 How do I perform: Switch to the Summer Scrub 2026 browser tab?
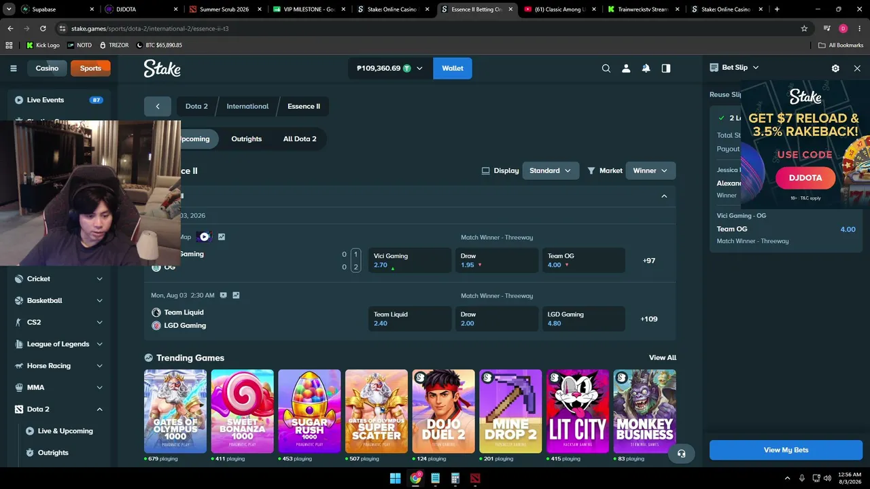tap(225, 10)
